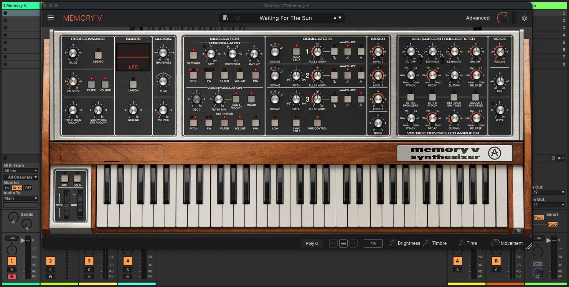Click the Movement macro knob
Image resolution: width=569 pixels, height=287 pixels.
(x=496, y=243)
